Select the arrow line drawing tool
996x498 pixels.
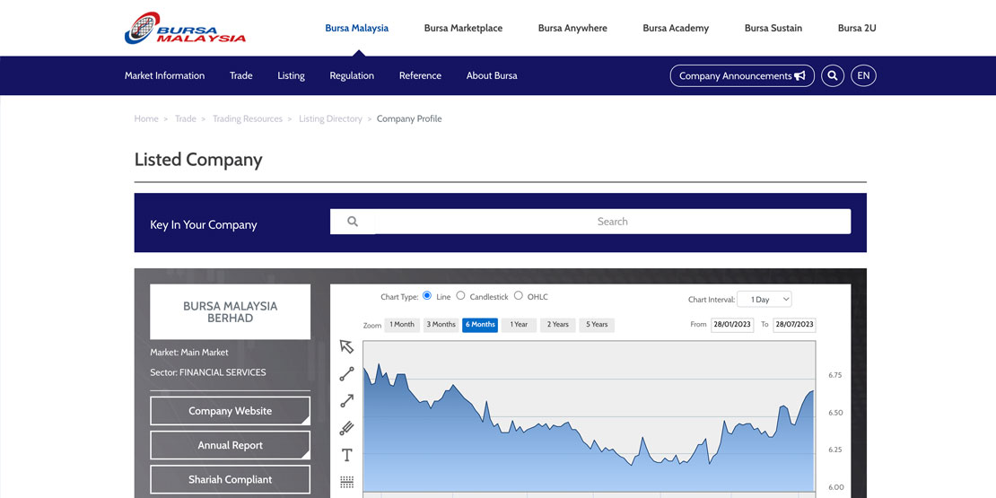pos(346,401)
